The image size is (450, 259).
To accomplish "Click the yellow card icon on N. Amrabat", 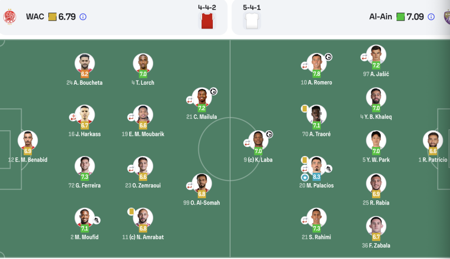I will tap(131, 211).
